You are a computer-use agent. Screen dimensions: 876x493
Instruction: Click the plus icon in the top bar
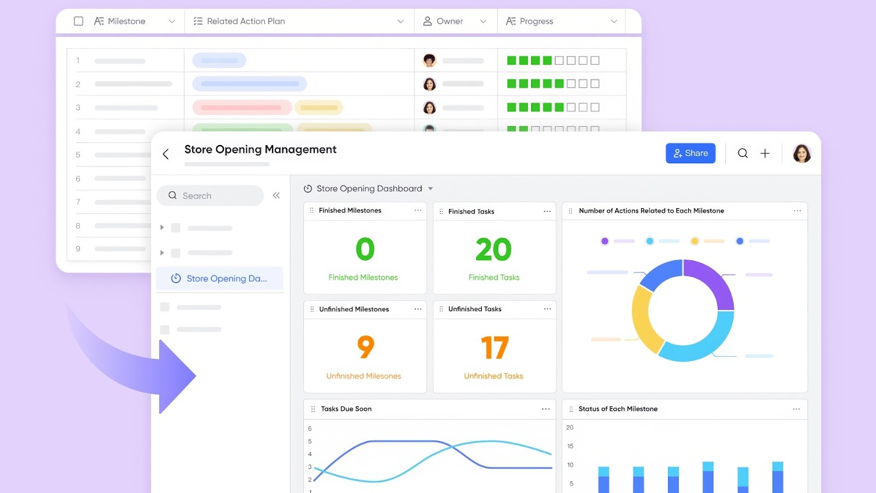pos(765,153)
